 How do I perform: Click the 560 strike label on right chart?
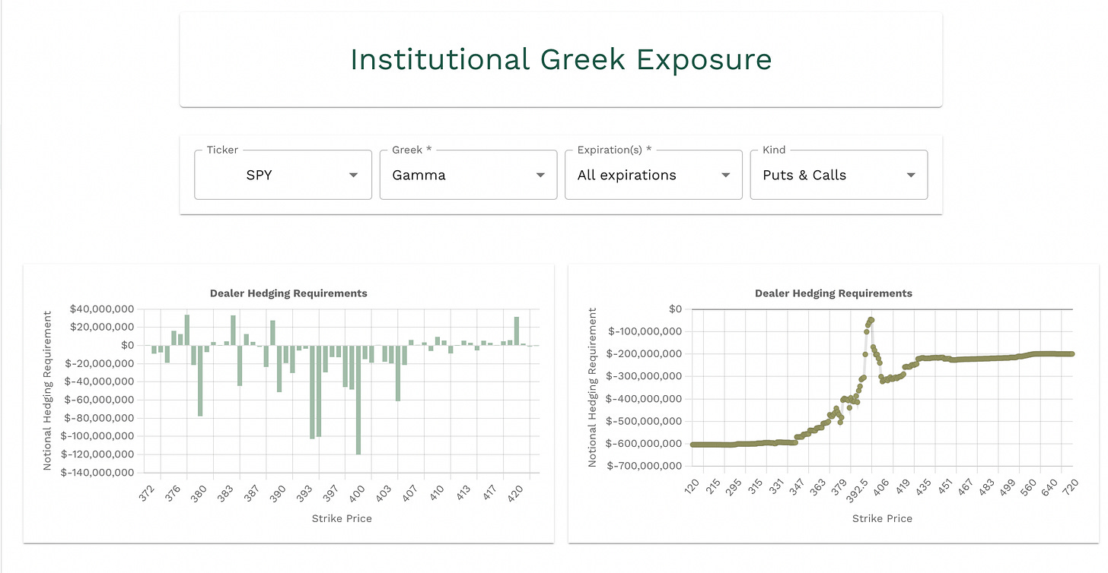1030,487
